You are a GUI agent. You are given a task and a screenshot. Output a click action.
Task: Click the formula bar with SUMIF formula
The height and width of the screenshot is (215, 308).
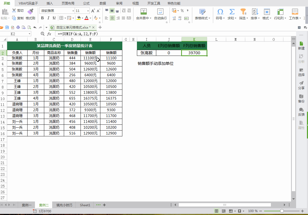click(175, 34)
